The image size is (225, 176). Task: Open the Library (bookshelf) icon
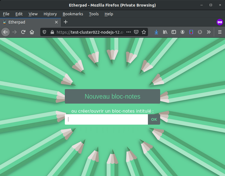165,32
